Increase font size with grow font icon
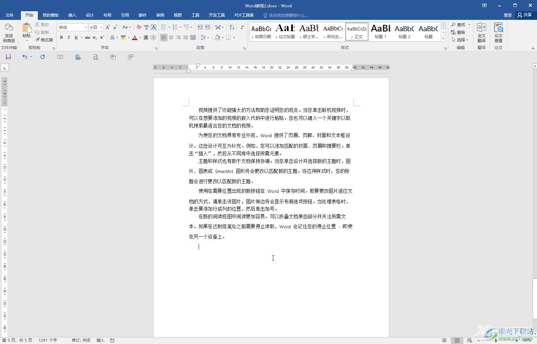Viewport: 537px width, 344px height. [108, 27]
